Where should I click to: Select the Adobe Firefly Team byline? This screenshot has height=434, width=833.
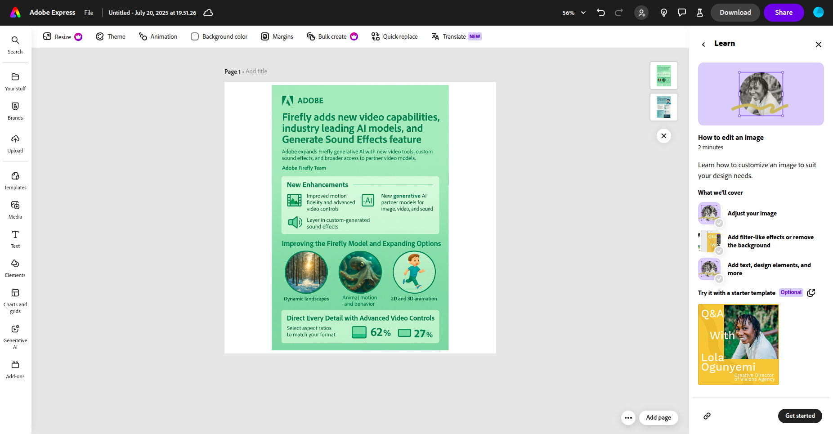tap(304, 168)
